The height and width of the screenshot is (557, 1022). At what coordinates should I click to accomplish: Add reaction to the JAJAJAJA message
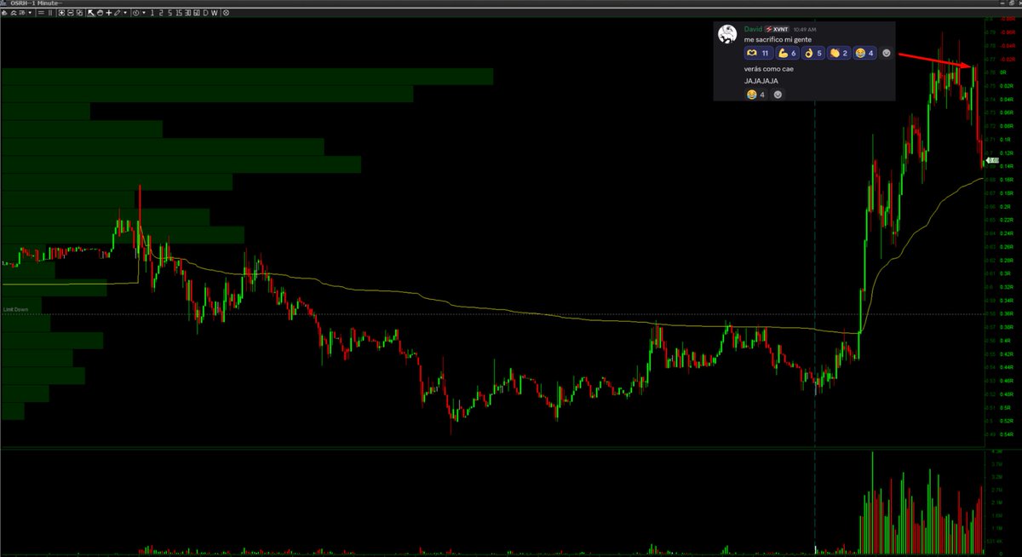pos(778,94)
